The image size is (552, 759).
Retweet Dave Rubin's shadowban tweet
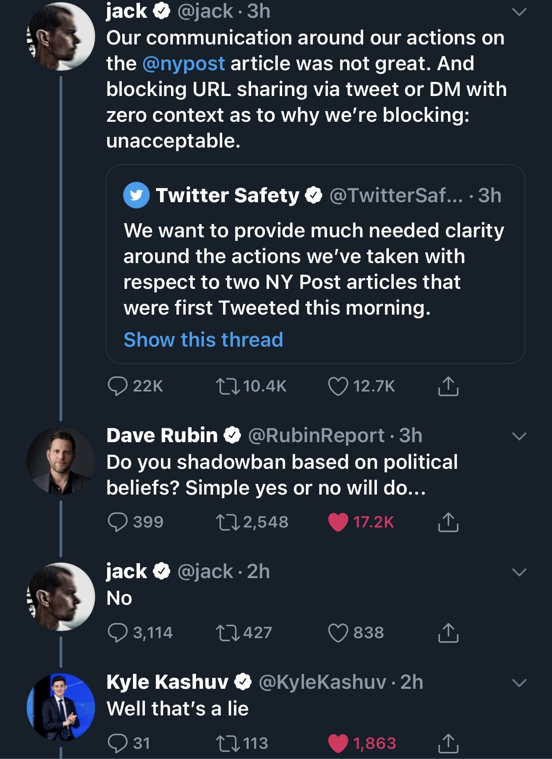227,522
